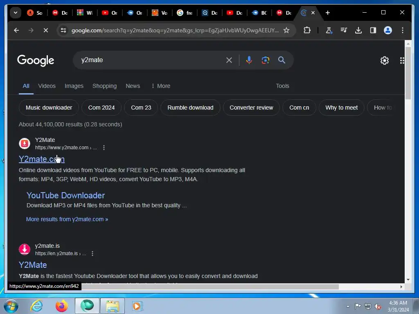This screenshot has width=419, height=314.
Task: Click the scroll right arrow
Action: pos(401,287)
